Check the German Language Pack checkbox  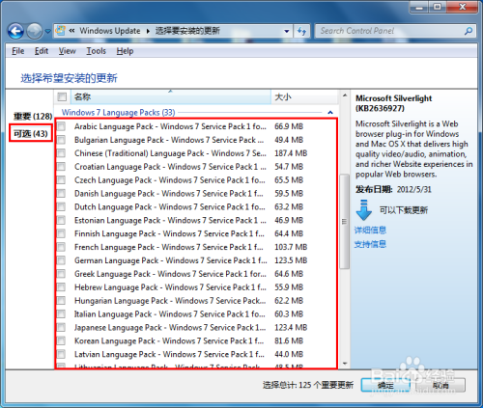61,260
